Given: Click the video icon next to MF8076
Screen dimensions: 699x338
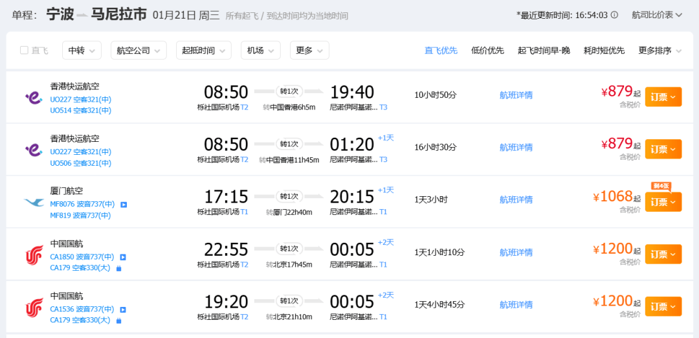Looking at the screenshot, I should [x=124, y=205].
